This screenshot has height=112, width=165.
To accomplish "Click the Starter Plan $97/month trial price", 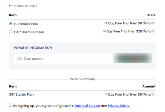I will [130, 23].
